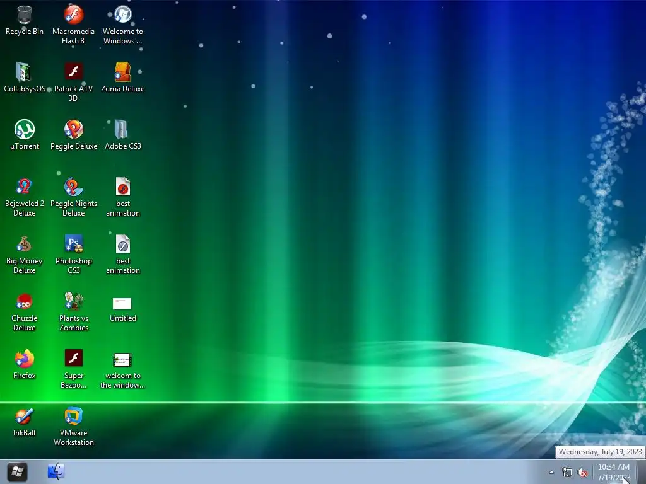Image resolution: width=646 pixels, height=484 pixels.
Task: Open the Finder-style icon on taskbar
Action: 56,471
